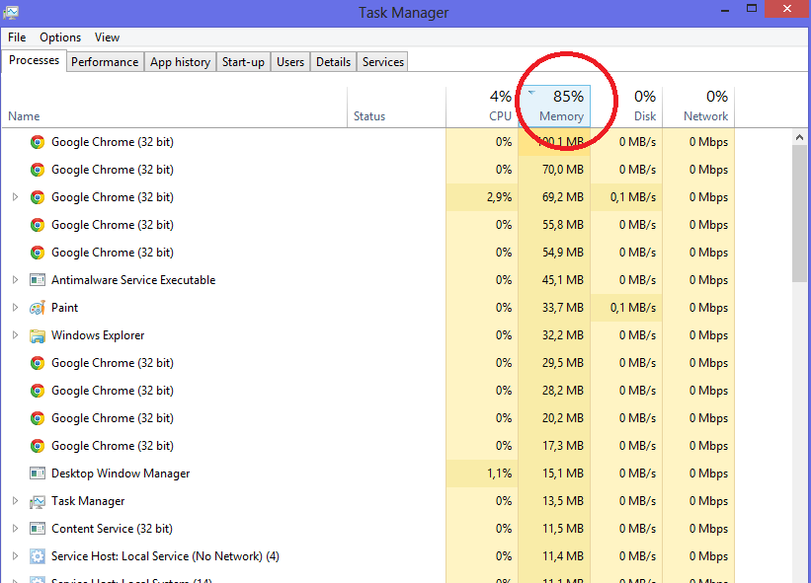811x583 pixels.
Task: Switch to the Users tab
Action: (290, 62)
